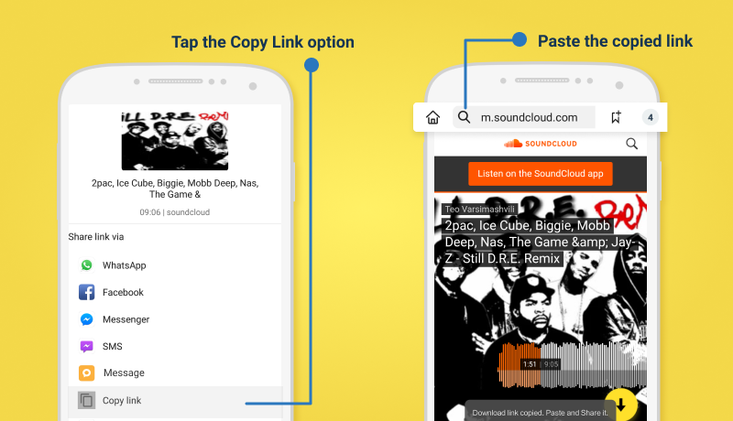Tap the SoundCloud page search icon

[x=631, y=144]
